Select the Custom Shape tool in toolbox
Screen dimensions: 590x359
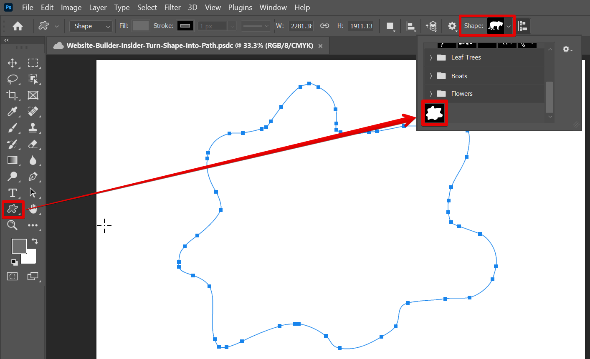[x=13, y=209]
